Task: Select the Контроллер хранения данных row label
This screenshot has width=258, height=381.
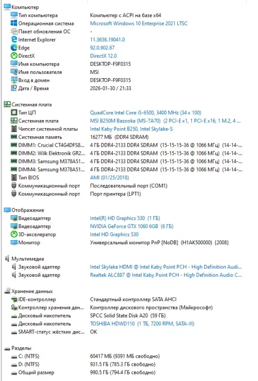Action: click(x=51, y=307)
